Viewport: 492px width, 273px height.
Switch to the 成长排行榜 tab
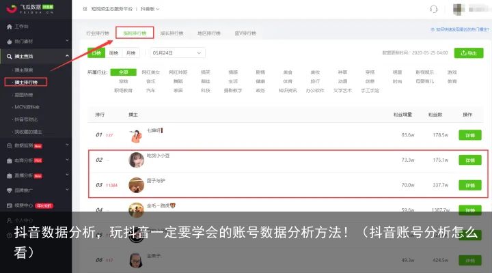click(172, 33)
